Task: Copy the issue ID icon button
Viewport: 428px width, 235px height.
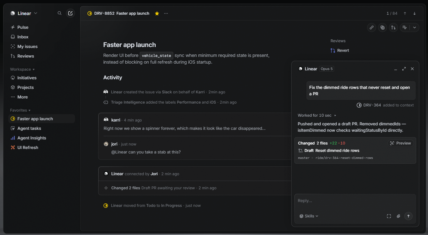Action: click(x=383, y=27)
